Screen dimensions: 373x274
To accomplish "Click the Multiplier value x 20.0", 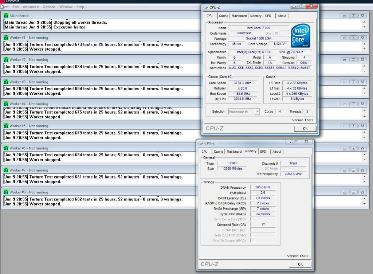I will click(242, 89).
